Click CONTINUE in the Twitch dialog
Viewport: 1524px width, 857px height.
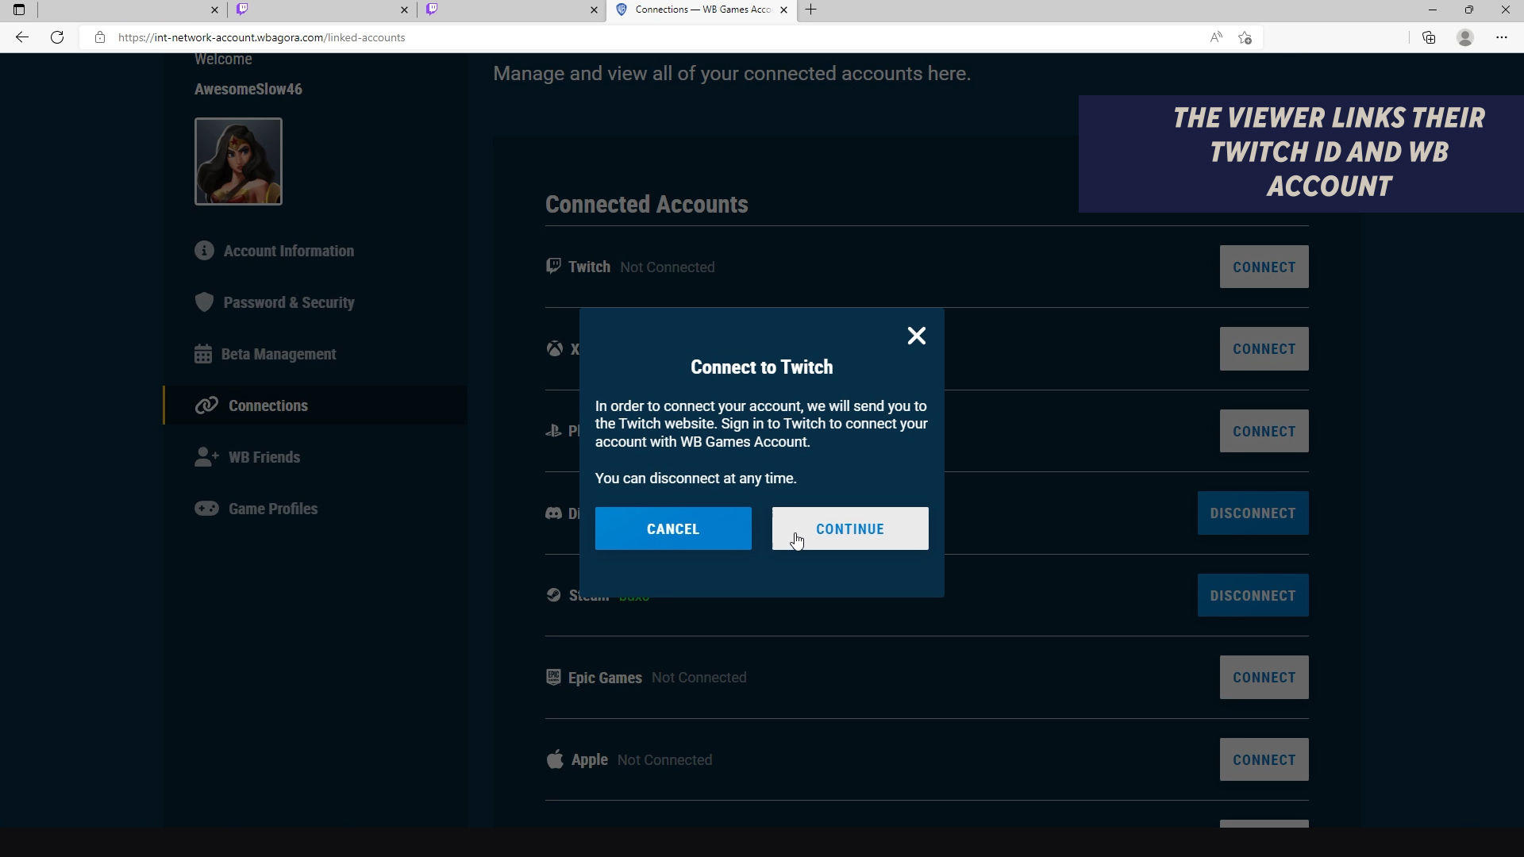coord(850,528)
